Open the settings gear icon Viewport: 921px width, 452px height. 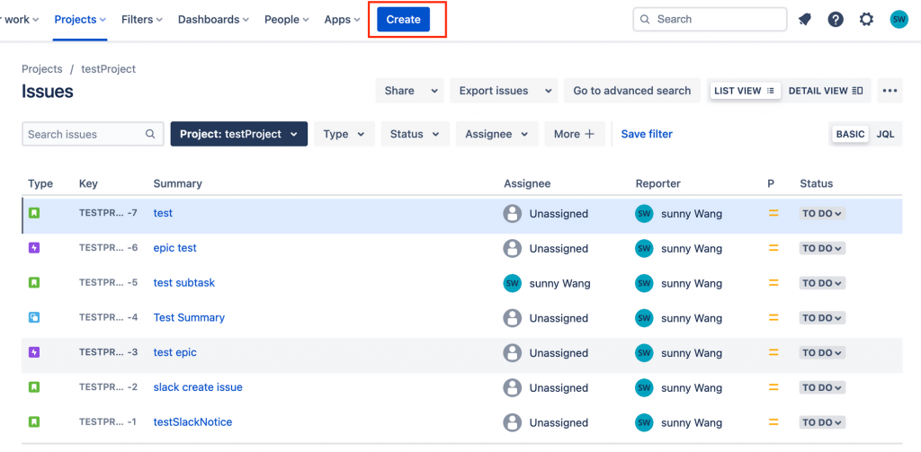tap(866, 19)
